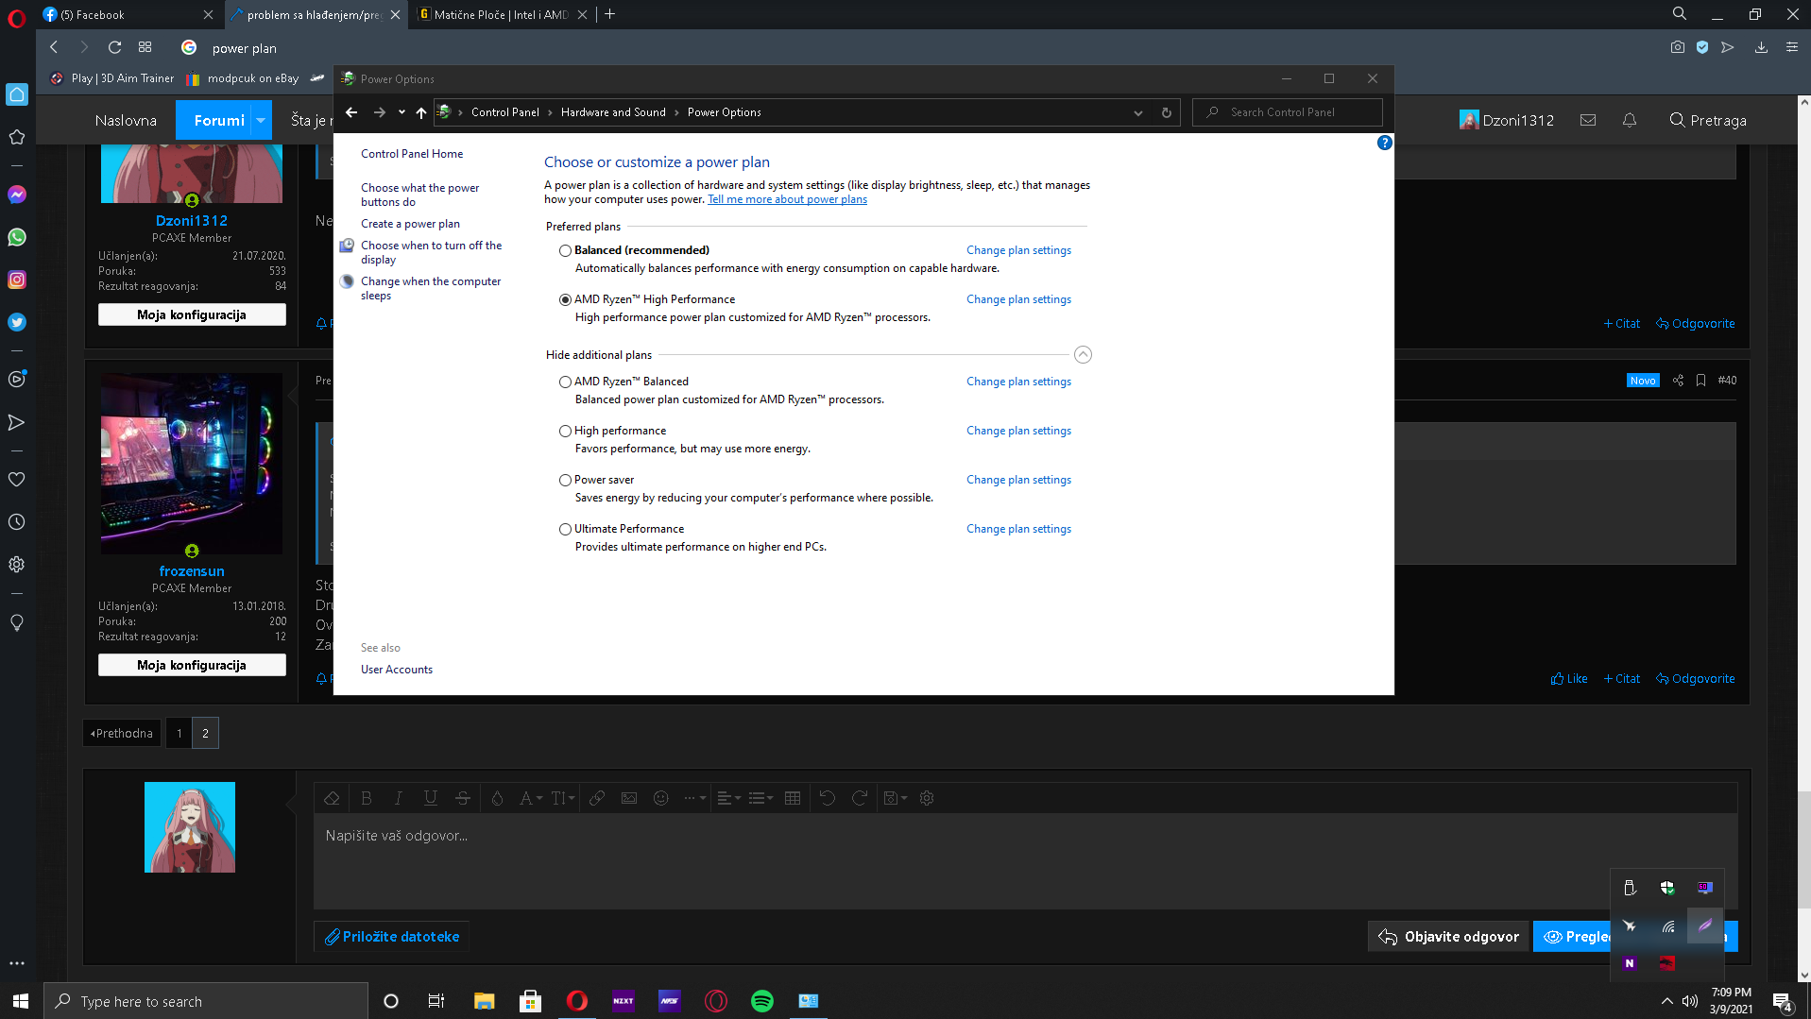The height and width of the screenshot is (1019, 1811).
Task: Go back in Power Options window
Action: pos(351,112)
